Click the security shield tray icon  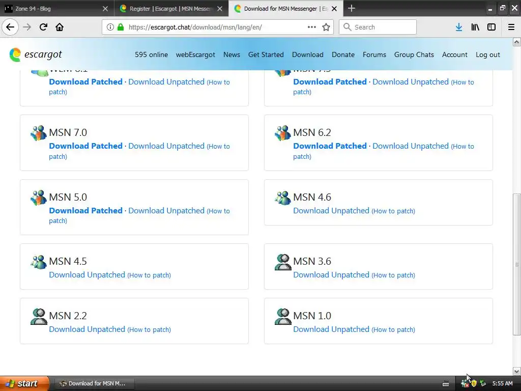point(474,383)
